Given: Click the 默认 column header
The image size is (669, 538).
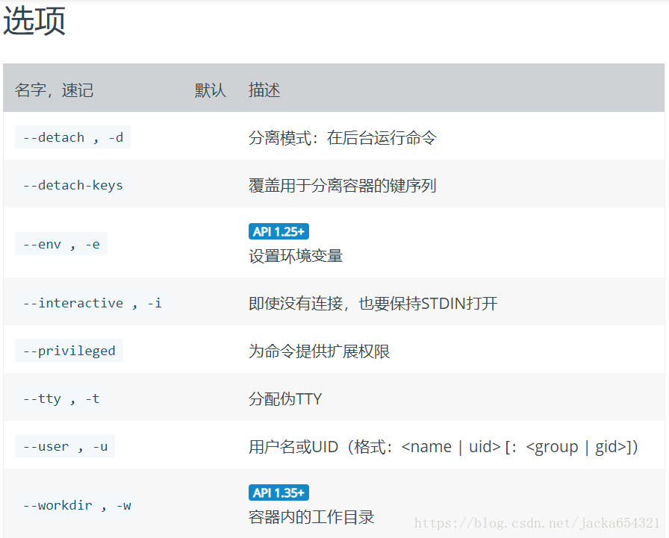Looking at the screenshot, I should (x=211, y=90).
